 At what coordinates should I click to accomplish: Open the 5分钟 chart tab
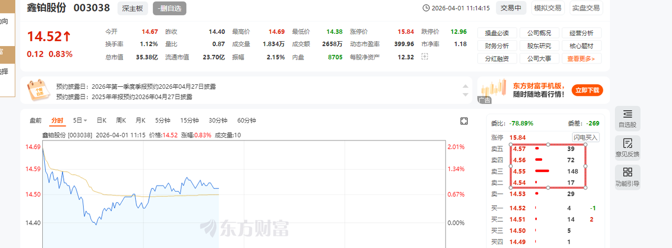pos(163,121)
